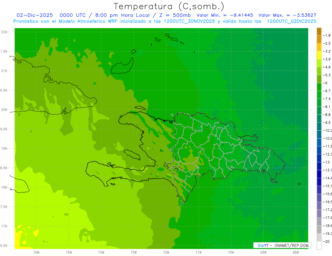332x256 pixels.
Task: Click the '75W' longitude label
Action: click(69, 252)
